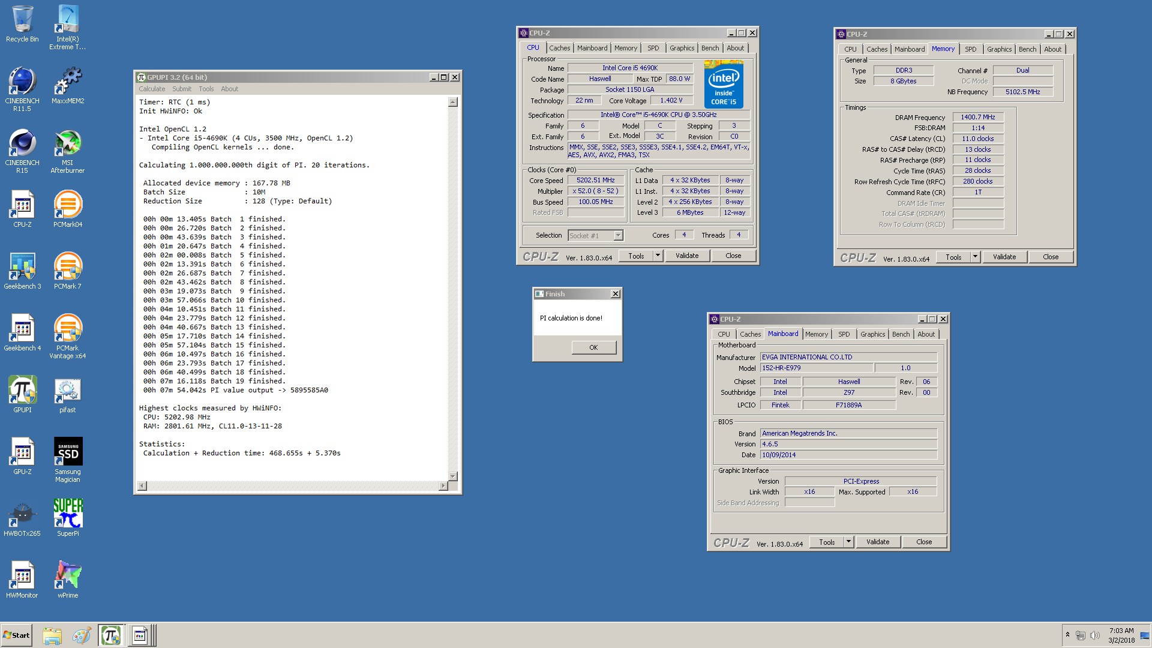The height and width of the screenshot is (648, 1152).
Task: Launch CINEBENCH R15 desktop icon
Action: pyautogui.click(x=22, y=151)
